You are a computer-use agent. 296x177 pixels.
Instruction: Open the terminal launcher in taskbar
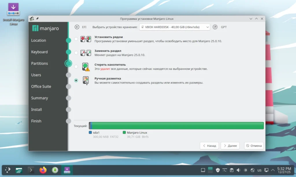31,170
